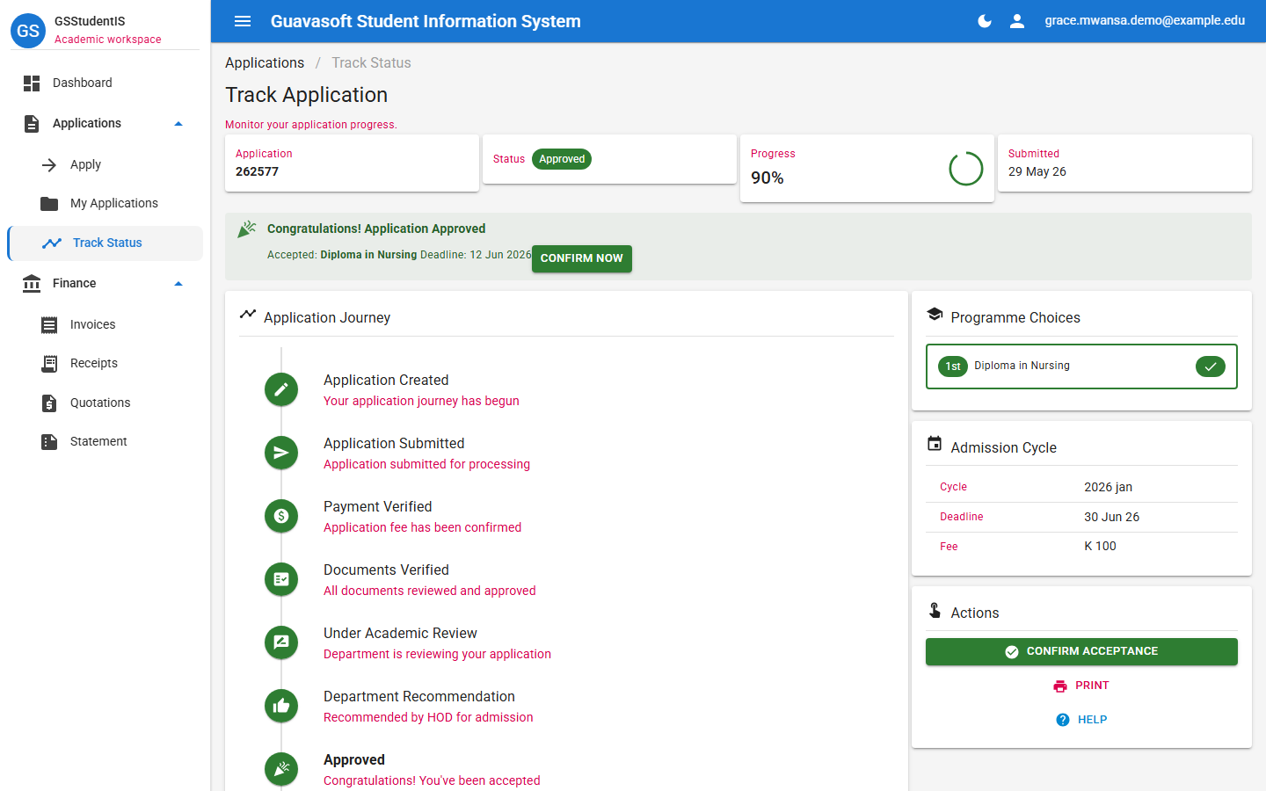Click the Track Status trend icon
The image size is (1266, 791).
[52, 243]
